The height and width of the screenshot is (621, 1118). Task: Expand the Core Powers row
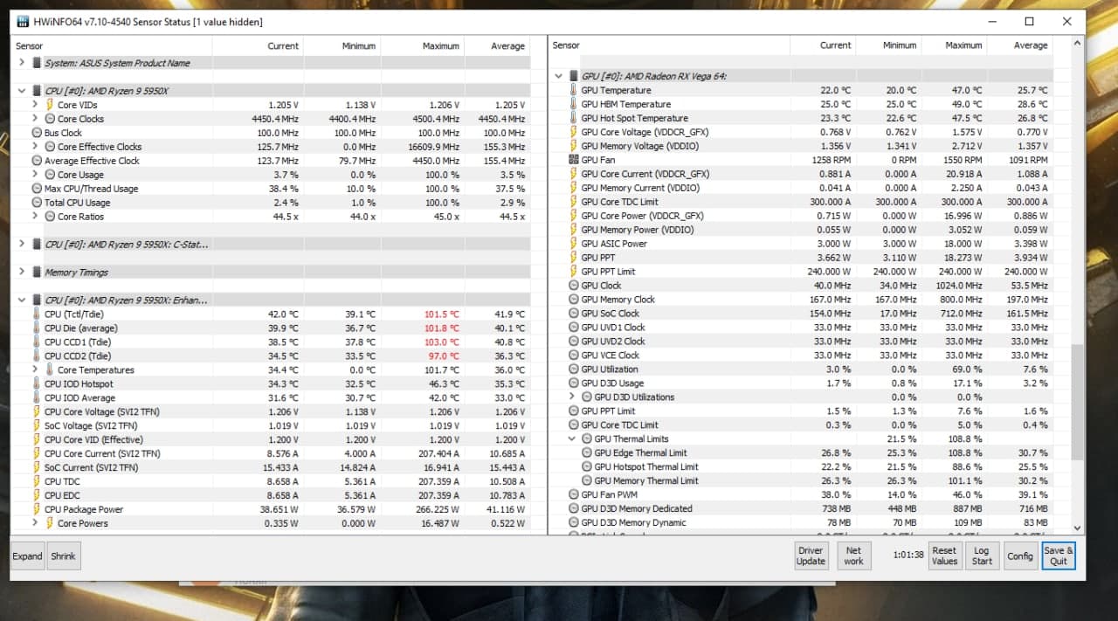[x=35, y=523]
